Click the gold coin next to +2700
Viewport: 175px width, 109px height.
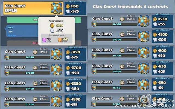click(x=68, y=68)
